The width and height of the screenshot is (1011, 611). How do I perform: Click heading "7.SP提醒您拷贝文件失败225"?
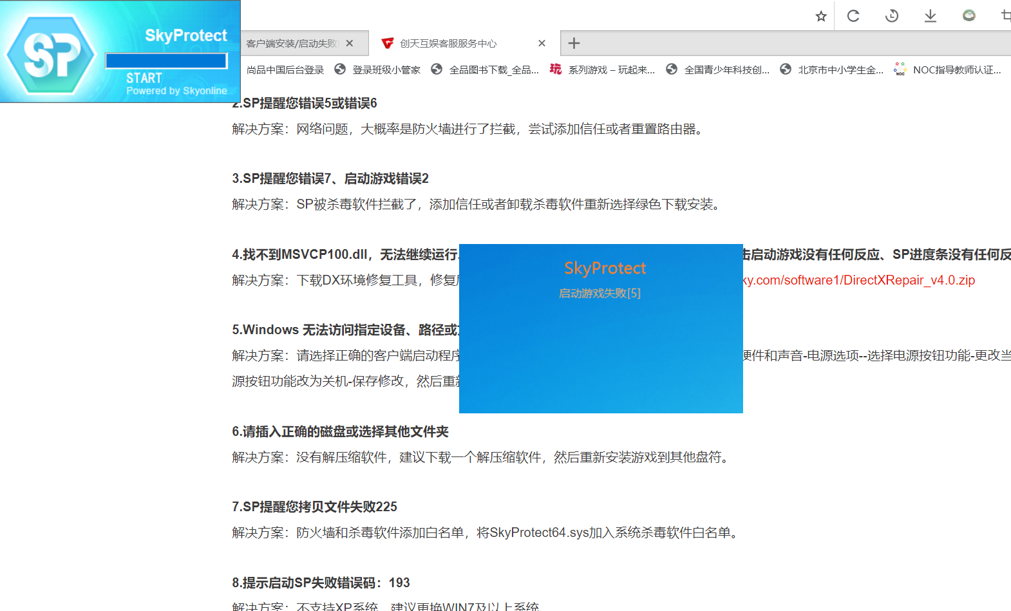[315, 507]
